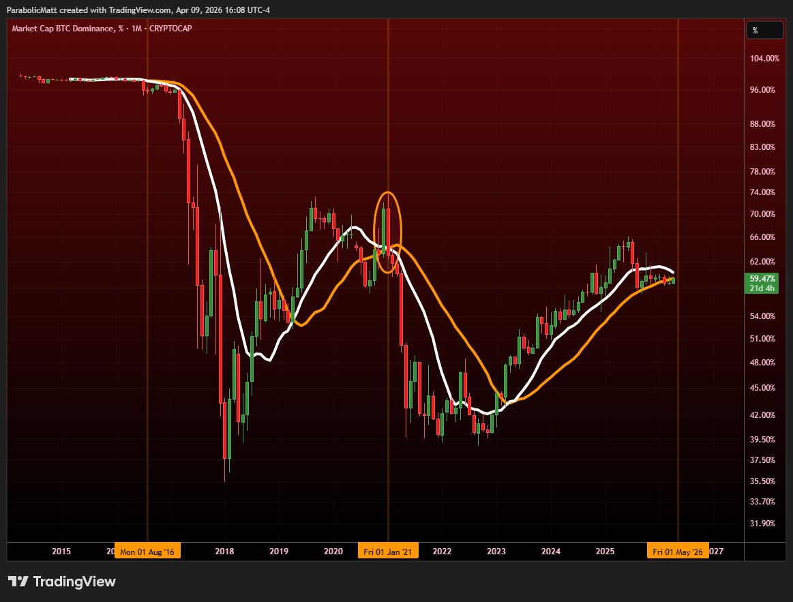Click the 2018 year label on time axis
The width and height of the screenshot is (793, 602).
click(224, 552)
